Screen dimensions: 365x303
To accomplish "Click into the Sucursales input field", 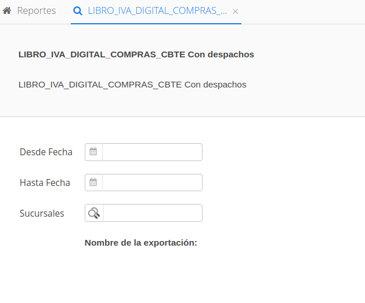I will (x=153, y=213).
